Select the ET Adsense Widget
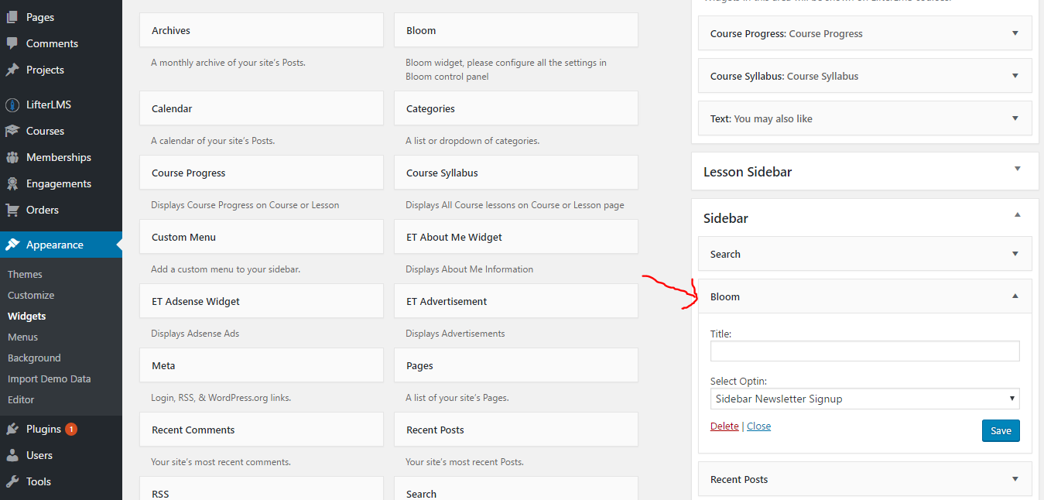Viewport: 1044px width, 500px height. 262,301
